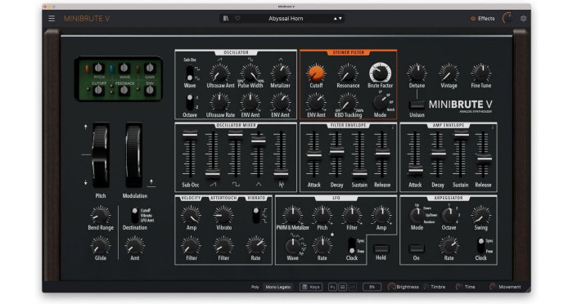Click the Ultrasaw Rate knob
Screen dimensions: 573x304
(220, 102)
